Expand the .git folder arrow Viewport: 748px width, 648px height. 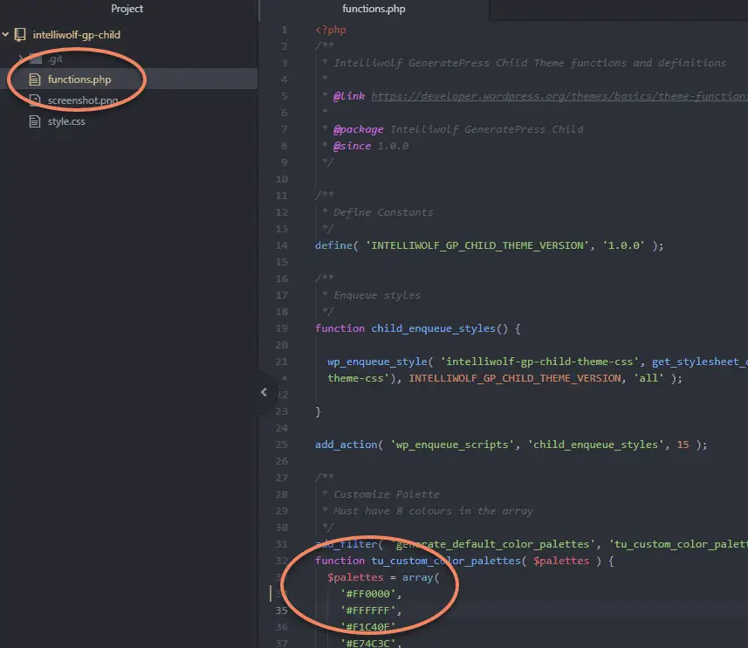[x=21, y=59]
